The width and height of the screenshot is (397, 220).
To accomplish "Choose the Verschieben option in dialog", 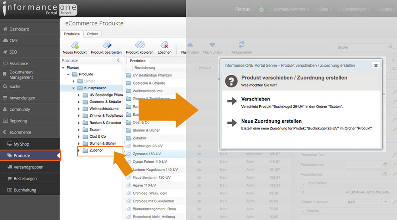I will click(x=255, y=99).
